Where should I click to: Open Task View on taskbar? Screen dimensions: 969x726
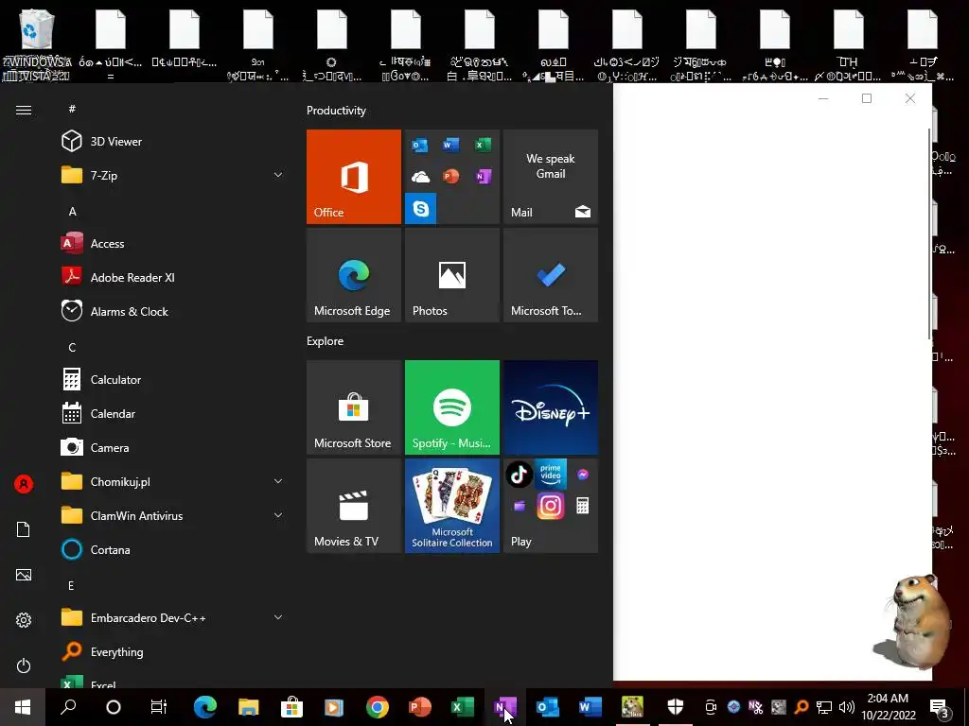(159, 707)
